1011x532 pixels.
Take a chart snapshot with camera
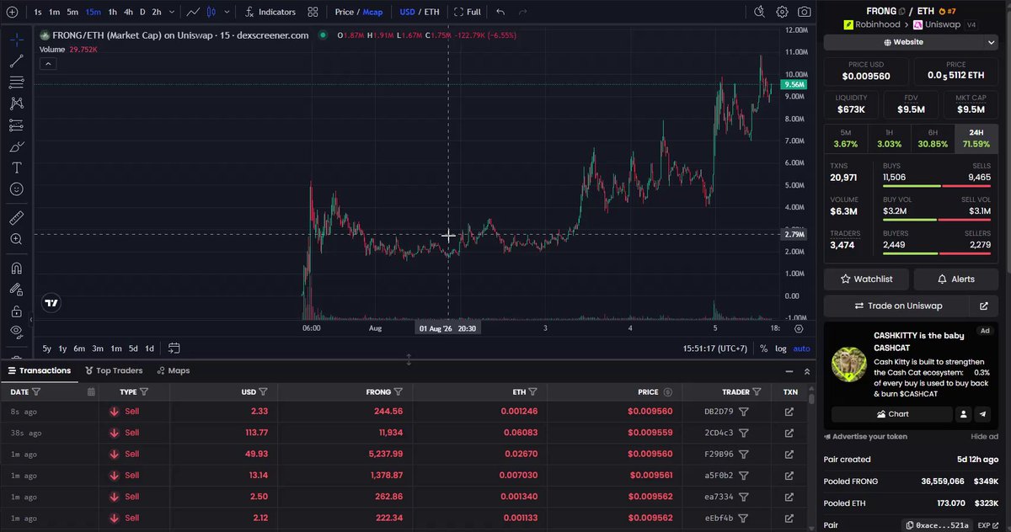tap(805, 12)
